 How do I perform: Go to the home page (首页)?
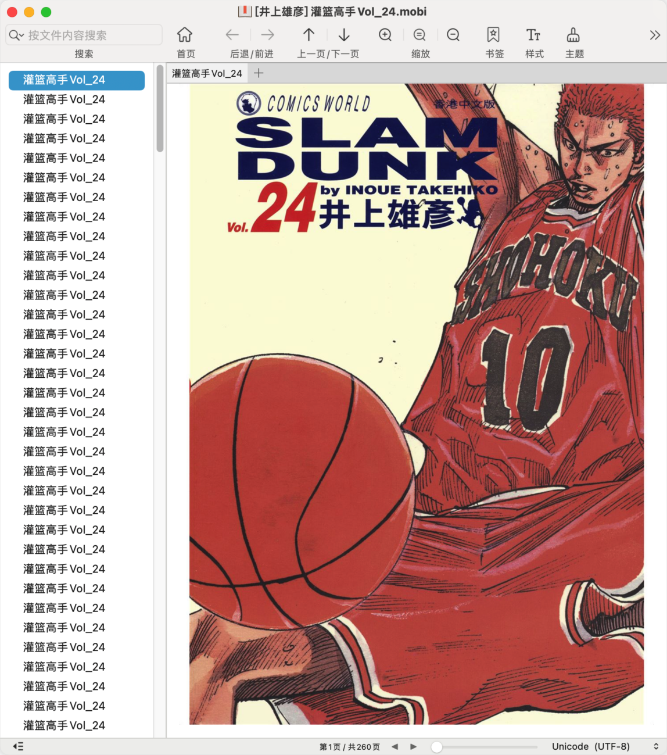click(x=185, y=35)
